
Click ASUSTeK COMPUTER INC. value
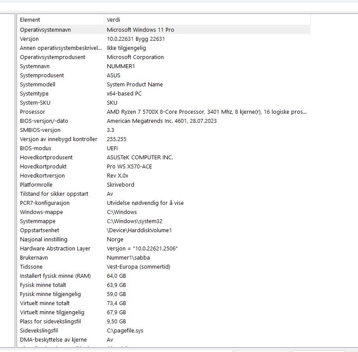(x=140, y=158)
